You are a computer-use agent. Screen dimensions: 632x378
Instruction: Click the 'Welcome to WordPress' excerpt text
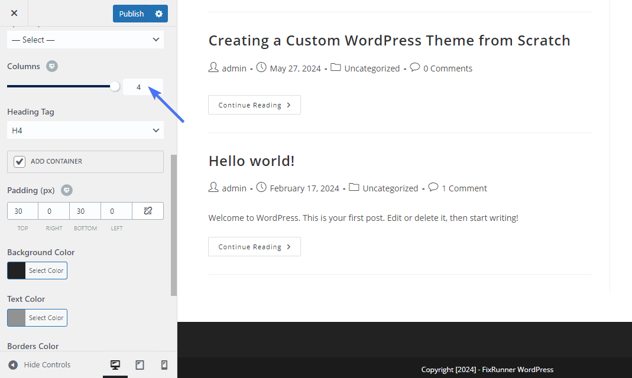(x=363, y=218)
